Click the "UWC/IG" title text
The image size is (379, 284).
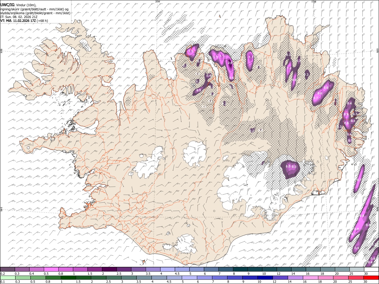point(7,5)
